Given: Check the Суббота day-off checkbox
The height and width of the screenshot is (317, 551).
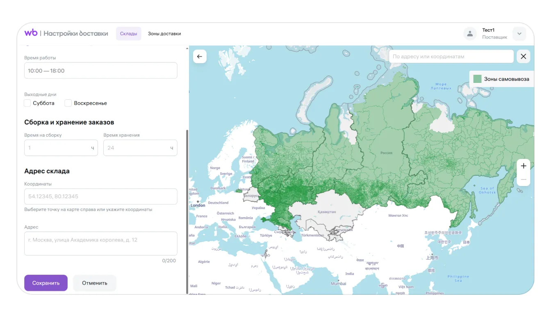Looking at the screenshot, I should coord(27,103).
